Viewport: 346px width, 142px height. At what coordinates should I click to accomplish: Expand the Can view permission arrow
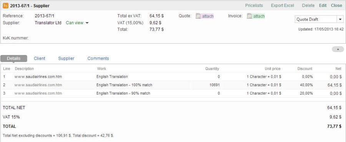87,23
